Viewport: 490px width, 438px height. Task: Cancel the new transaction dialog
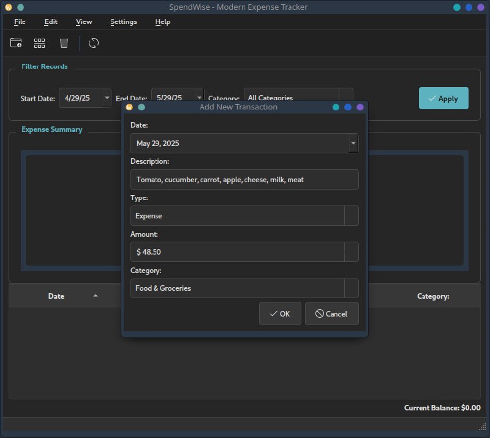coord(332,313)
